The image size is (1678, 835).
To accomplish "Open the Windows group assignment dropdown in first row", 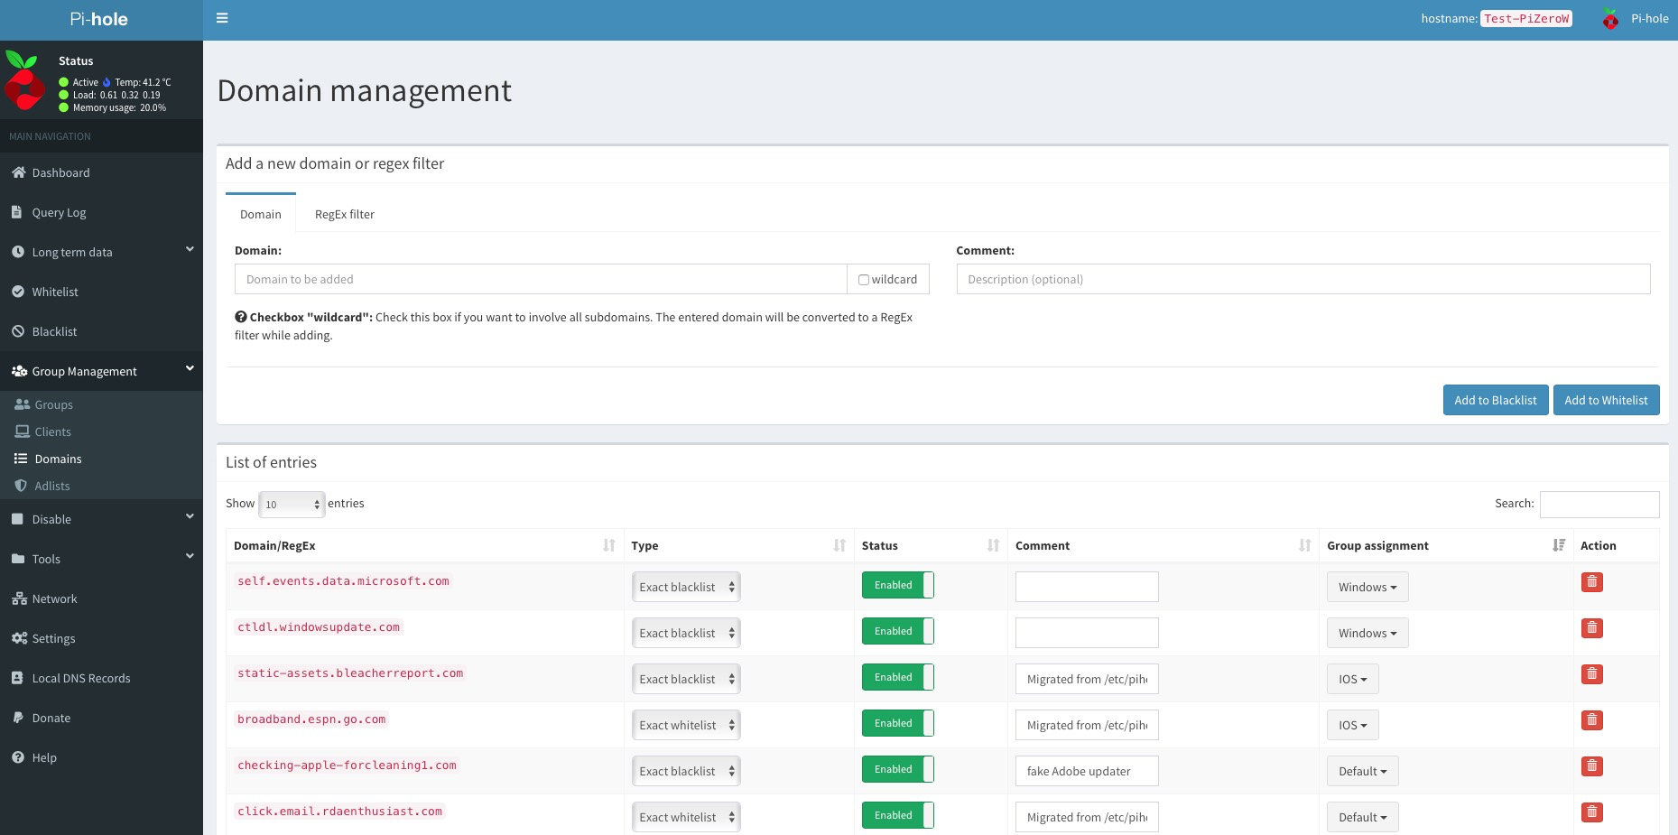I will tap(1367, 587).
